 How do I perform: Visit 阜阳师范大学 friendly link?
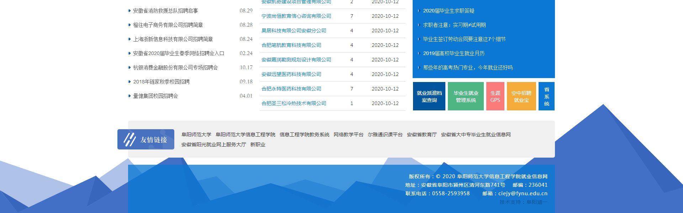pos(196,135)
